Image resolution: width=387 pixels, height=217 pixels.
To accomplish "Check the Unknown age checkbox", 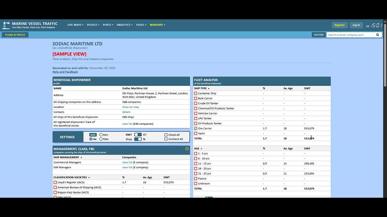I will (196, 184).
